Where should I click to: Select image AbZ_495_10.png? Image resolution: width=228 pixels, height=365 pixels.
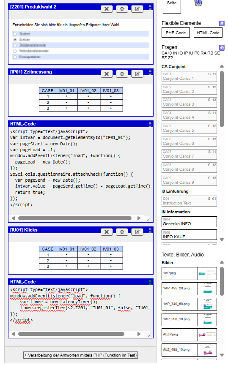(190, 350)
